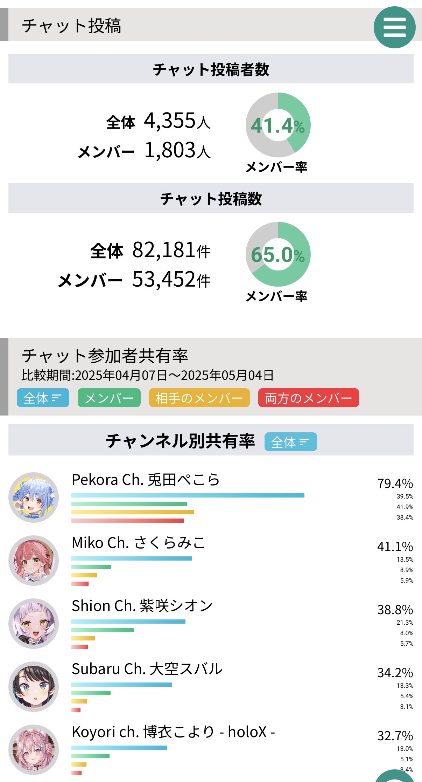
Task: Click Koyori ch. channel avatar
Action: click(x=34, y=750)
